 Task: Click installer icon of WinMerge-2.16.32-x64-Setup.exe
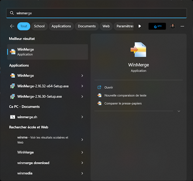coord(13,86)
